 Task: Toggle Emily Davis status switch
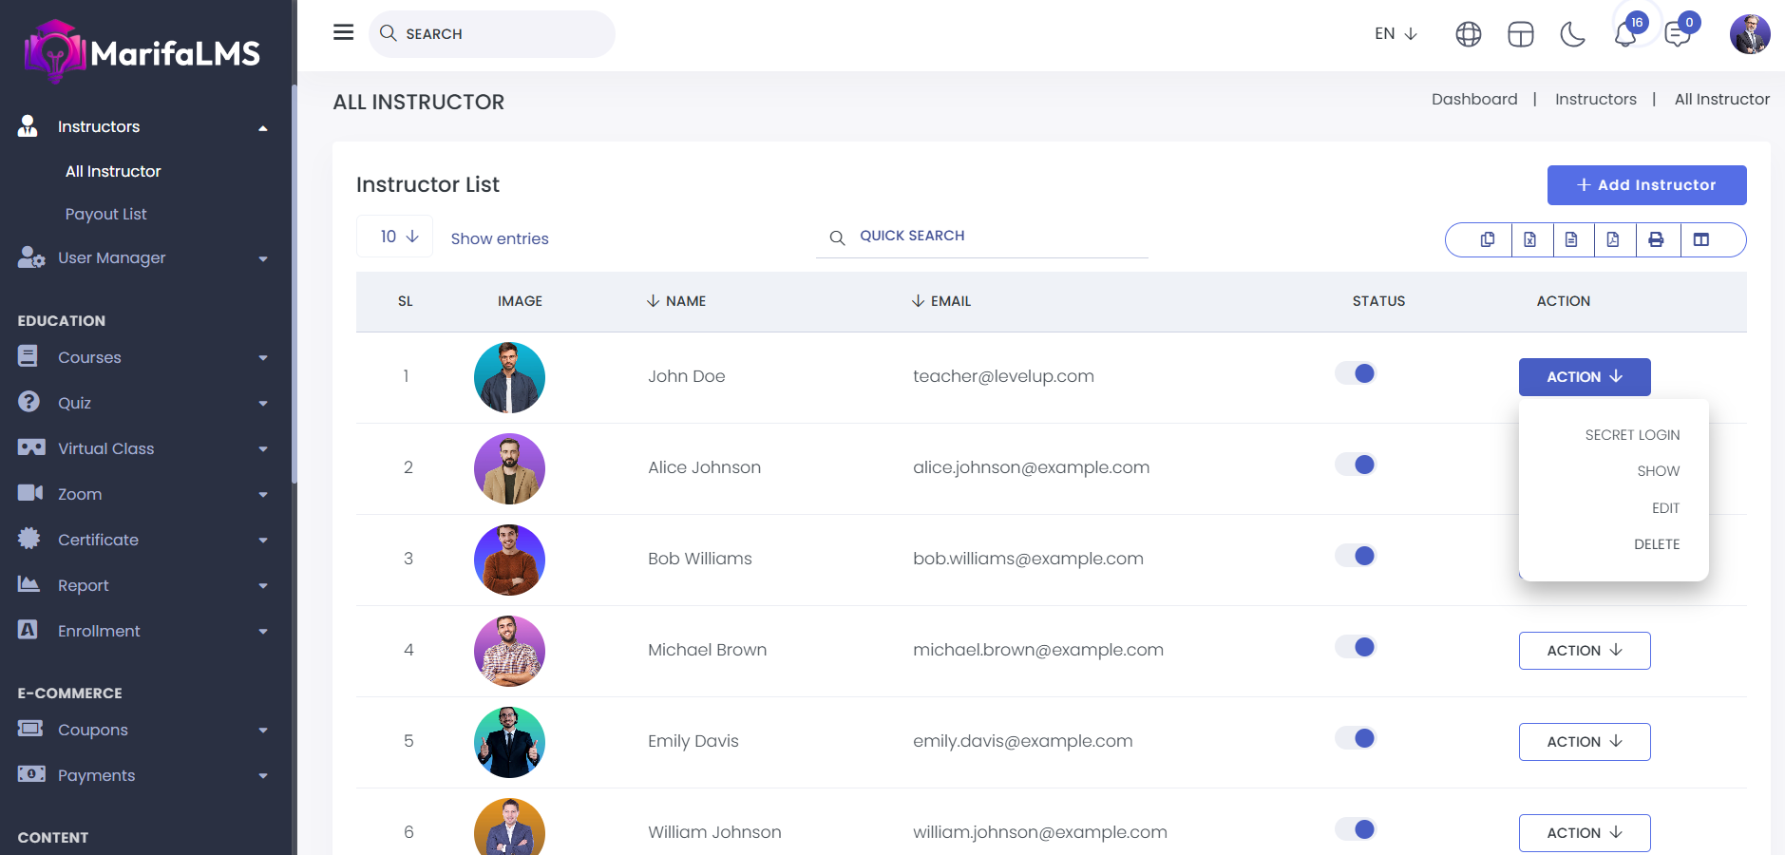[x=1356, y=738]
